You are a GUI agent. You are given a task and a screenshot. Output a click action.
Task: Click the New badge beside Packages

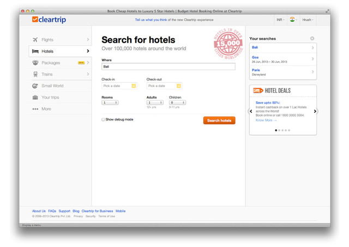tap(81, 63)
